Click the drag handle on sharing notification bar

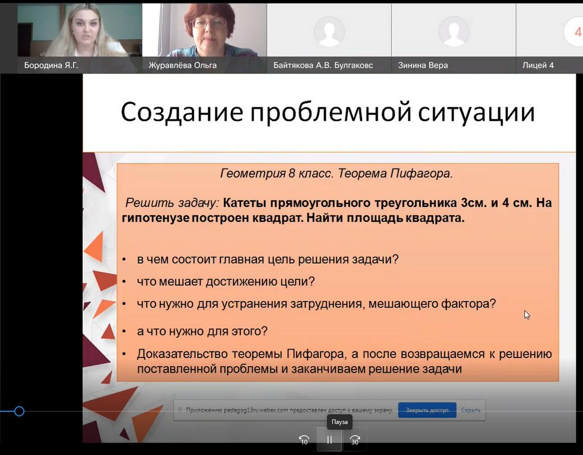click(179, 409)
